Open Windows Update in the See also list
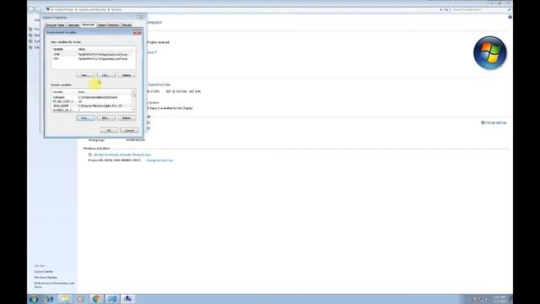 [46, 278]
